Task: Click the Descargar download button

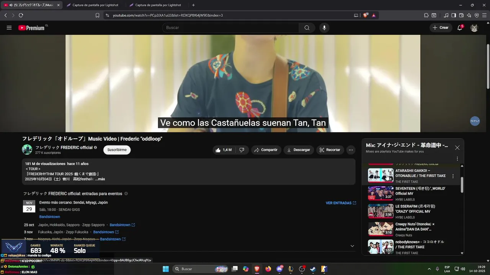Action: 299,150
